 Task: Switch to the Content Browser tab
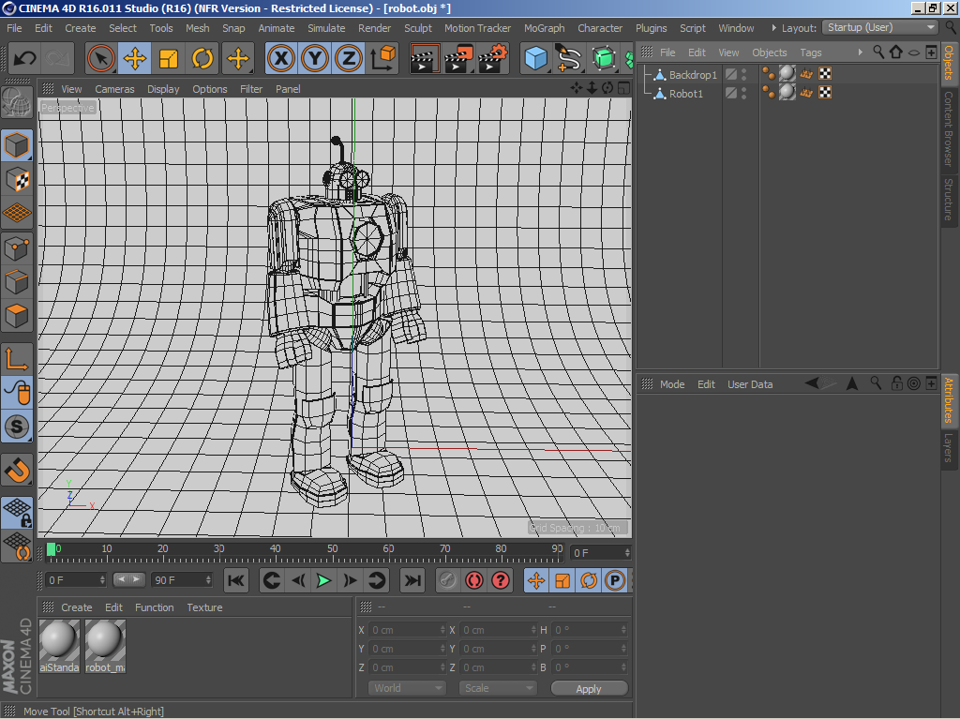tap(948, 128)
